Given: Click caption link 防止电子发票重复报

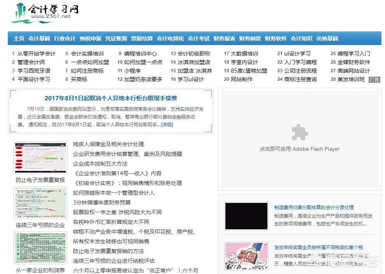Looking at the screenshot, I should [40, 180].
